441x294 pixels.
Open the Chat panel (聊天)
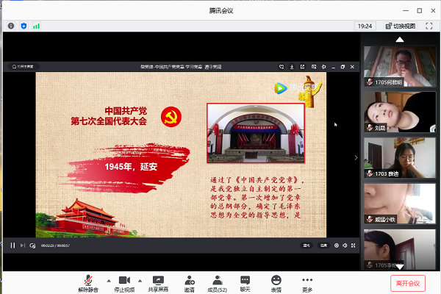point(245,282)
